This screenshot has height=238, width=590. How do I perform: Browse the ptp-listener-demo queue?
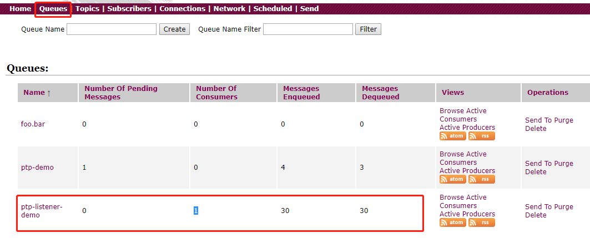451,198
